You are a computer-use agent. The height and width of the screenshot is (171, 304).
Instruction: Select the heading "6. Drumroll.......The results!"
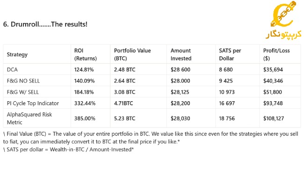pos(45,24)
